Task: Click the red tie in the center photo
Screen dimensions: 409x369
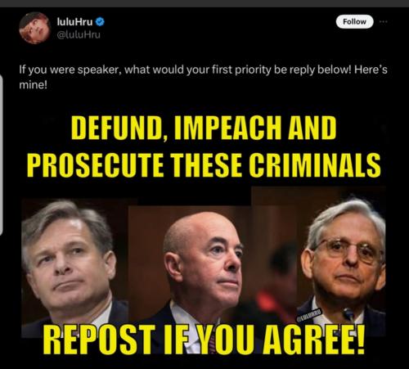Action: tap(212, 340)
